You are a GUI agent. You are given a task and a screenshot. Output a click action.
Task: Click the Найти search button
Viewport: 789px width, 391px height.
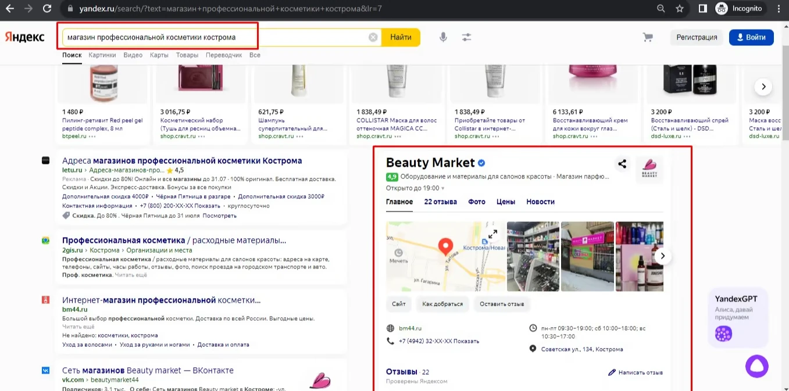pyautogui.click(x=401, y=37)
